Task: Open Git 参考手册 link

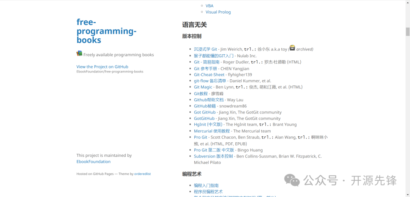Action: pyautogui.click(x=205, y=68)
